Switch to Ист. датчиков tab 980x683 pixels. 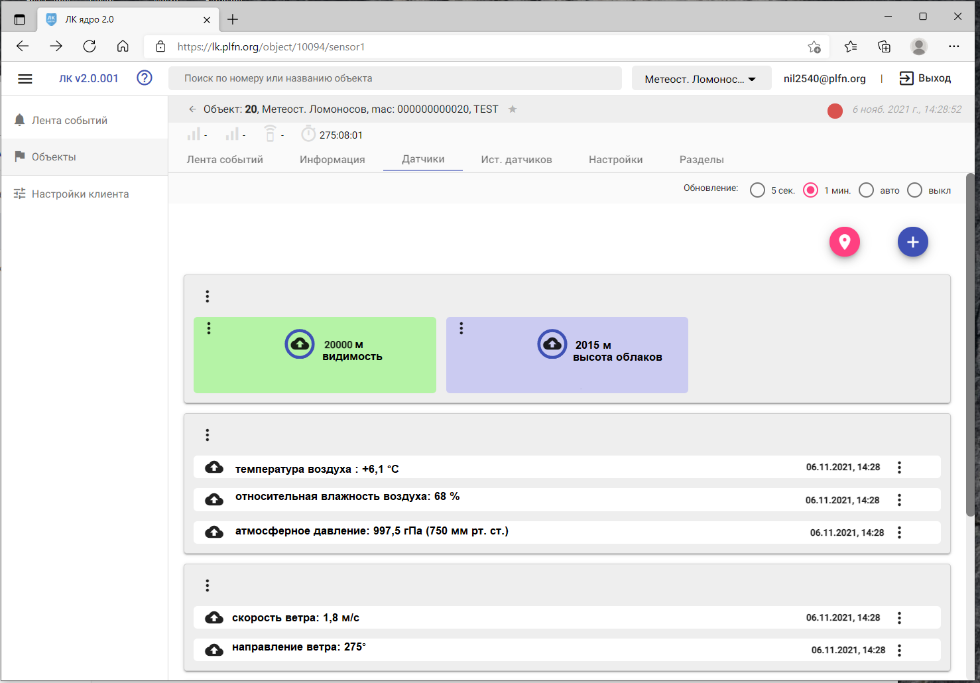point(517,160)
